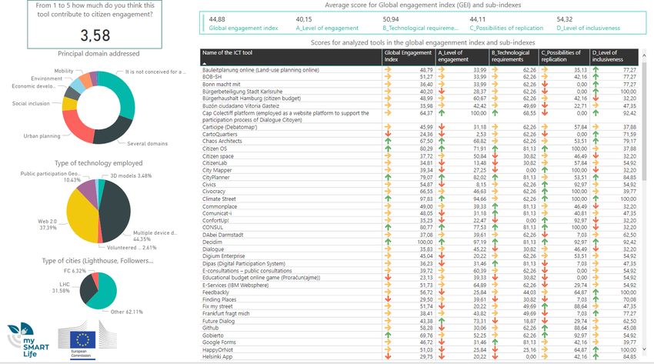Select the dark LHC 31,58% pie slice
The image size is (654, 364).
pos(87,289)
